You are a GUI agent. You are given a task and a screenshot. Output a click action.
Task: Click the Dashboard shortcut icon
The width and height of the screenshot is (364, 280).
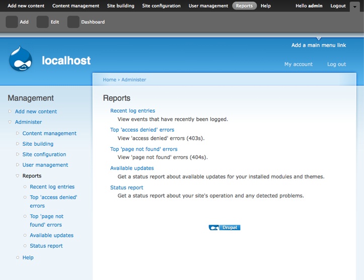[74, 22]
